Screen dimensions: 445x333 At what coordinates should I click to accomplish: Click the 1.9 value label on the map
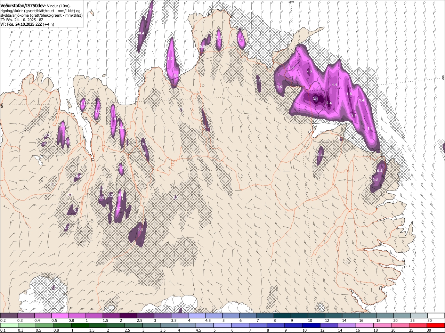[x=113, y=119]
